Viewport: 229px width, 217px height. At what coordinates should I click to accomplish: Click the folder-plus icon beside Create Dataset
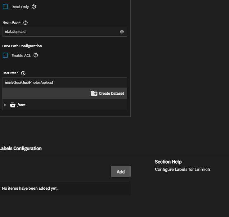tap(94, 93)
